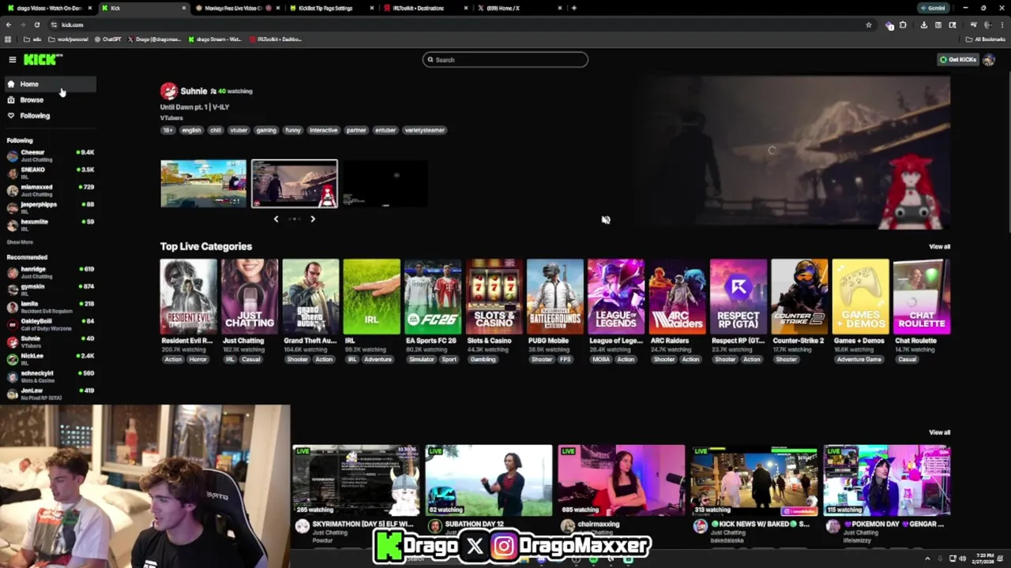
Task: Open Cheesur channel in Following list
Action: click(50, 155)
